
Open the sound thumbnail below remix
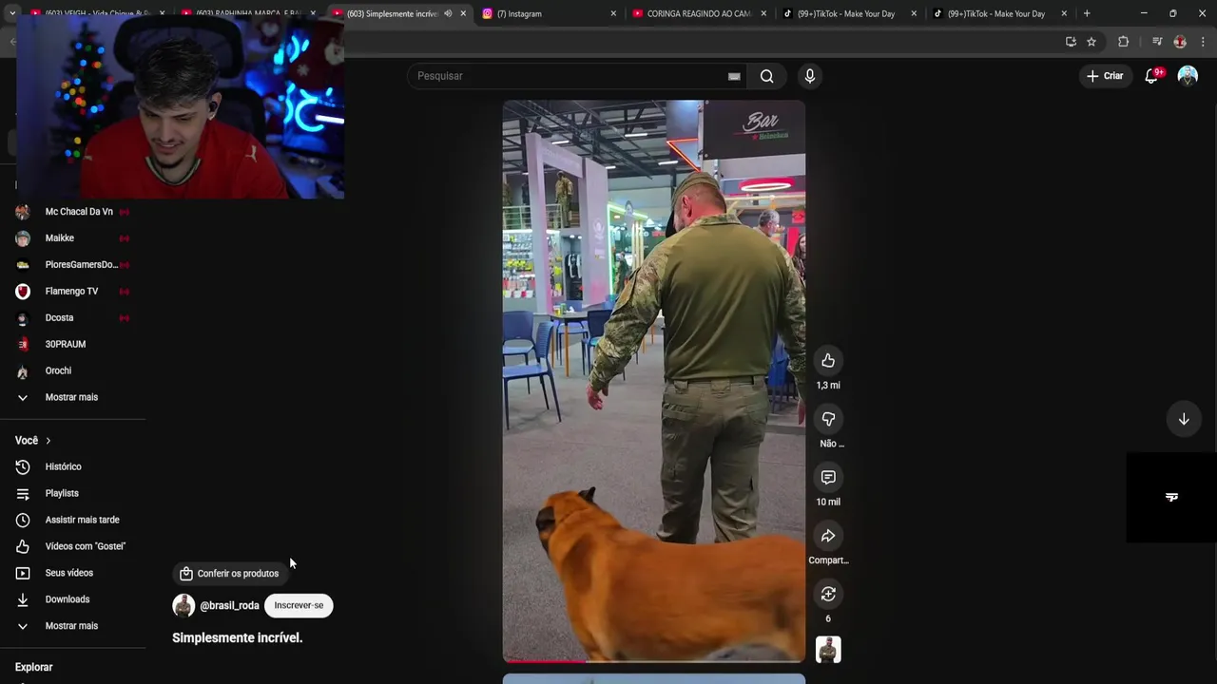[828, 650]
